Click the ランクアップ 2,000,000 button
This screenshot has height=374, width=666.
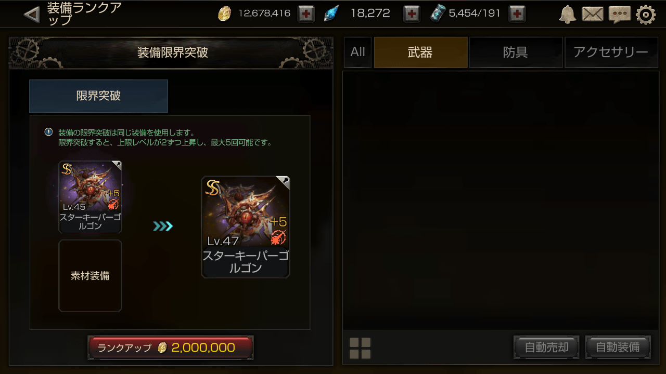pyautogui.click(x=171, y=348)
